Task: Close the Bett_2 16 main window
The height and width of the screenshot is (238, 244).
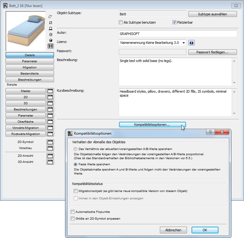Action: click(236, 6)
